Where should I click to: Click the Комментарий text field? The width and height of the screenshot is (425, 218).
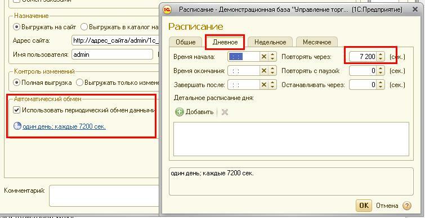pos(104,196)
